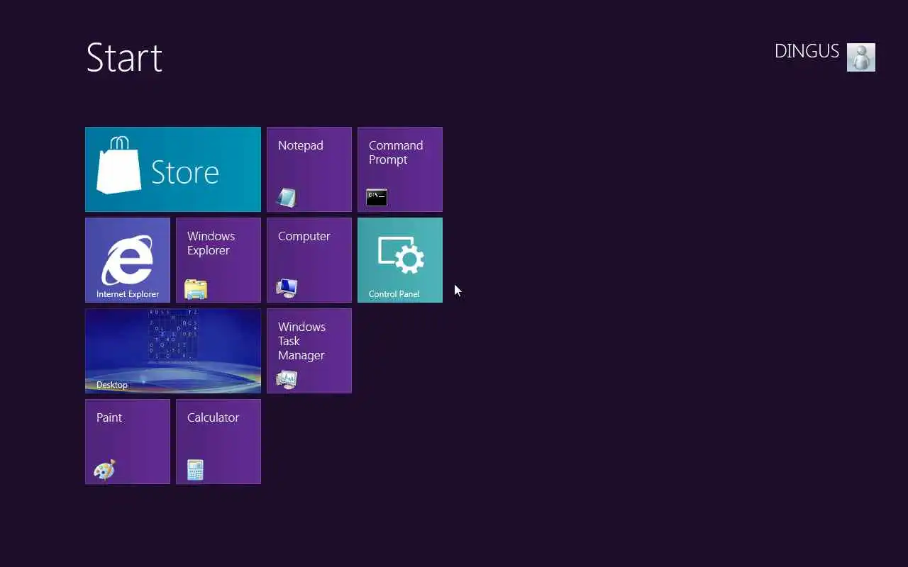Open the Store tile
This screenshot has width=908, height=567.
pyautogui.click(x=173, y=169)
